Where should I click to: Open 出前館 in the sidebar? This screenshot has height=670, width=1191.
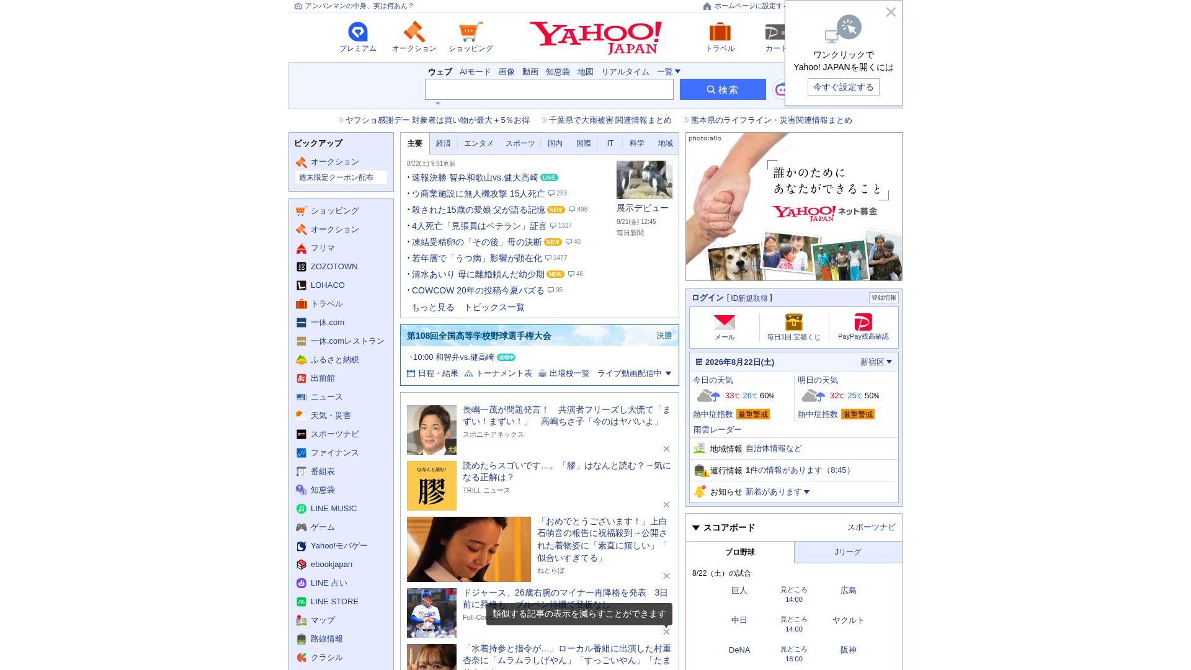click(x=323, y=378)
